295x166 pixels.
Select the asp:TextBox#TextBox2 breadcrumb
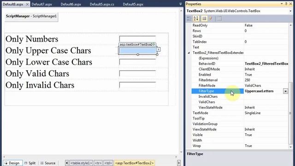(134, 163)
